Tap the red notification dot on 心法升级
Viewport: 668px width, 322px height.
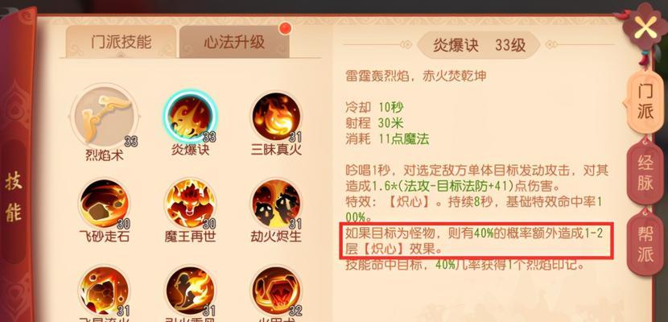pyautogui.click(x=285, y=28)
